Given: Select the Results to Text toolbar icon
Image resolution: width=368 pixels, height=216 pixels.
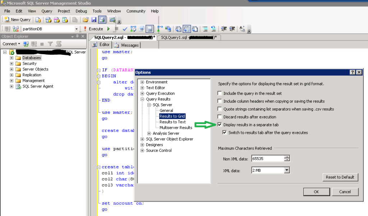Looking at the screenshot, I should tap(178, 29).
